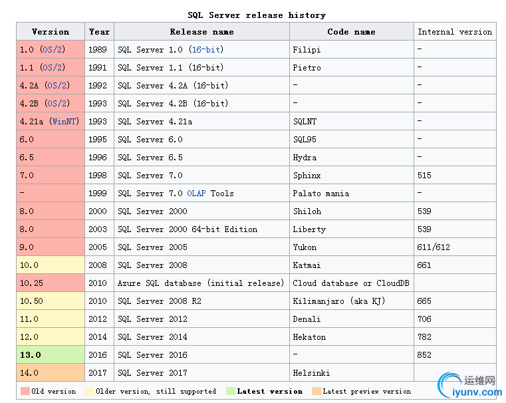
Task: Click Cloud database or CloudDB cell
Action: 351,283
